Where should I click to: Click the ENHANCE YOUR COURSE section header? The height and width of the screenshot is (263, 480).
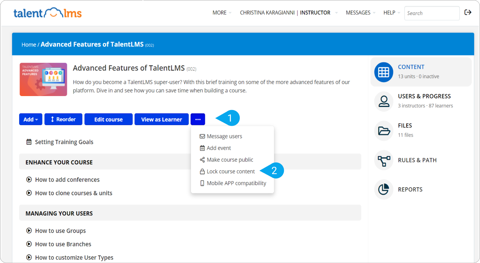190,162
